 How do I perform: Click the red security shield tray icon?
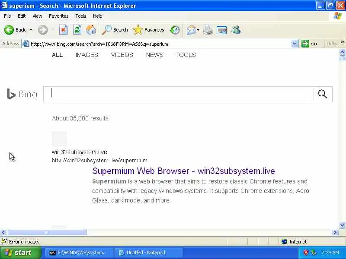(306, 253)
